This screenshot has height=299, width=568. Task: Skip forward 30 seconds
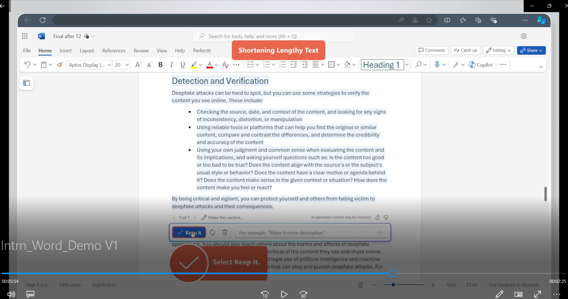303,294
